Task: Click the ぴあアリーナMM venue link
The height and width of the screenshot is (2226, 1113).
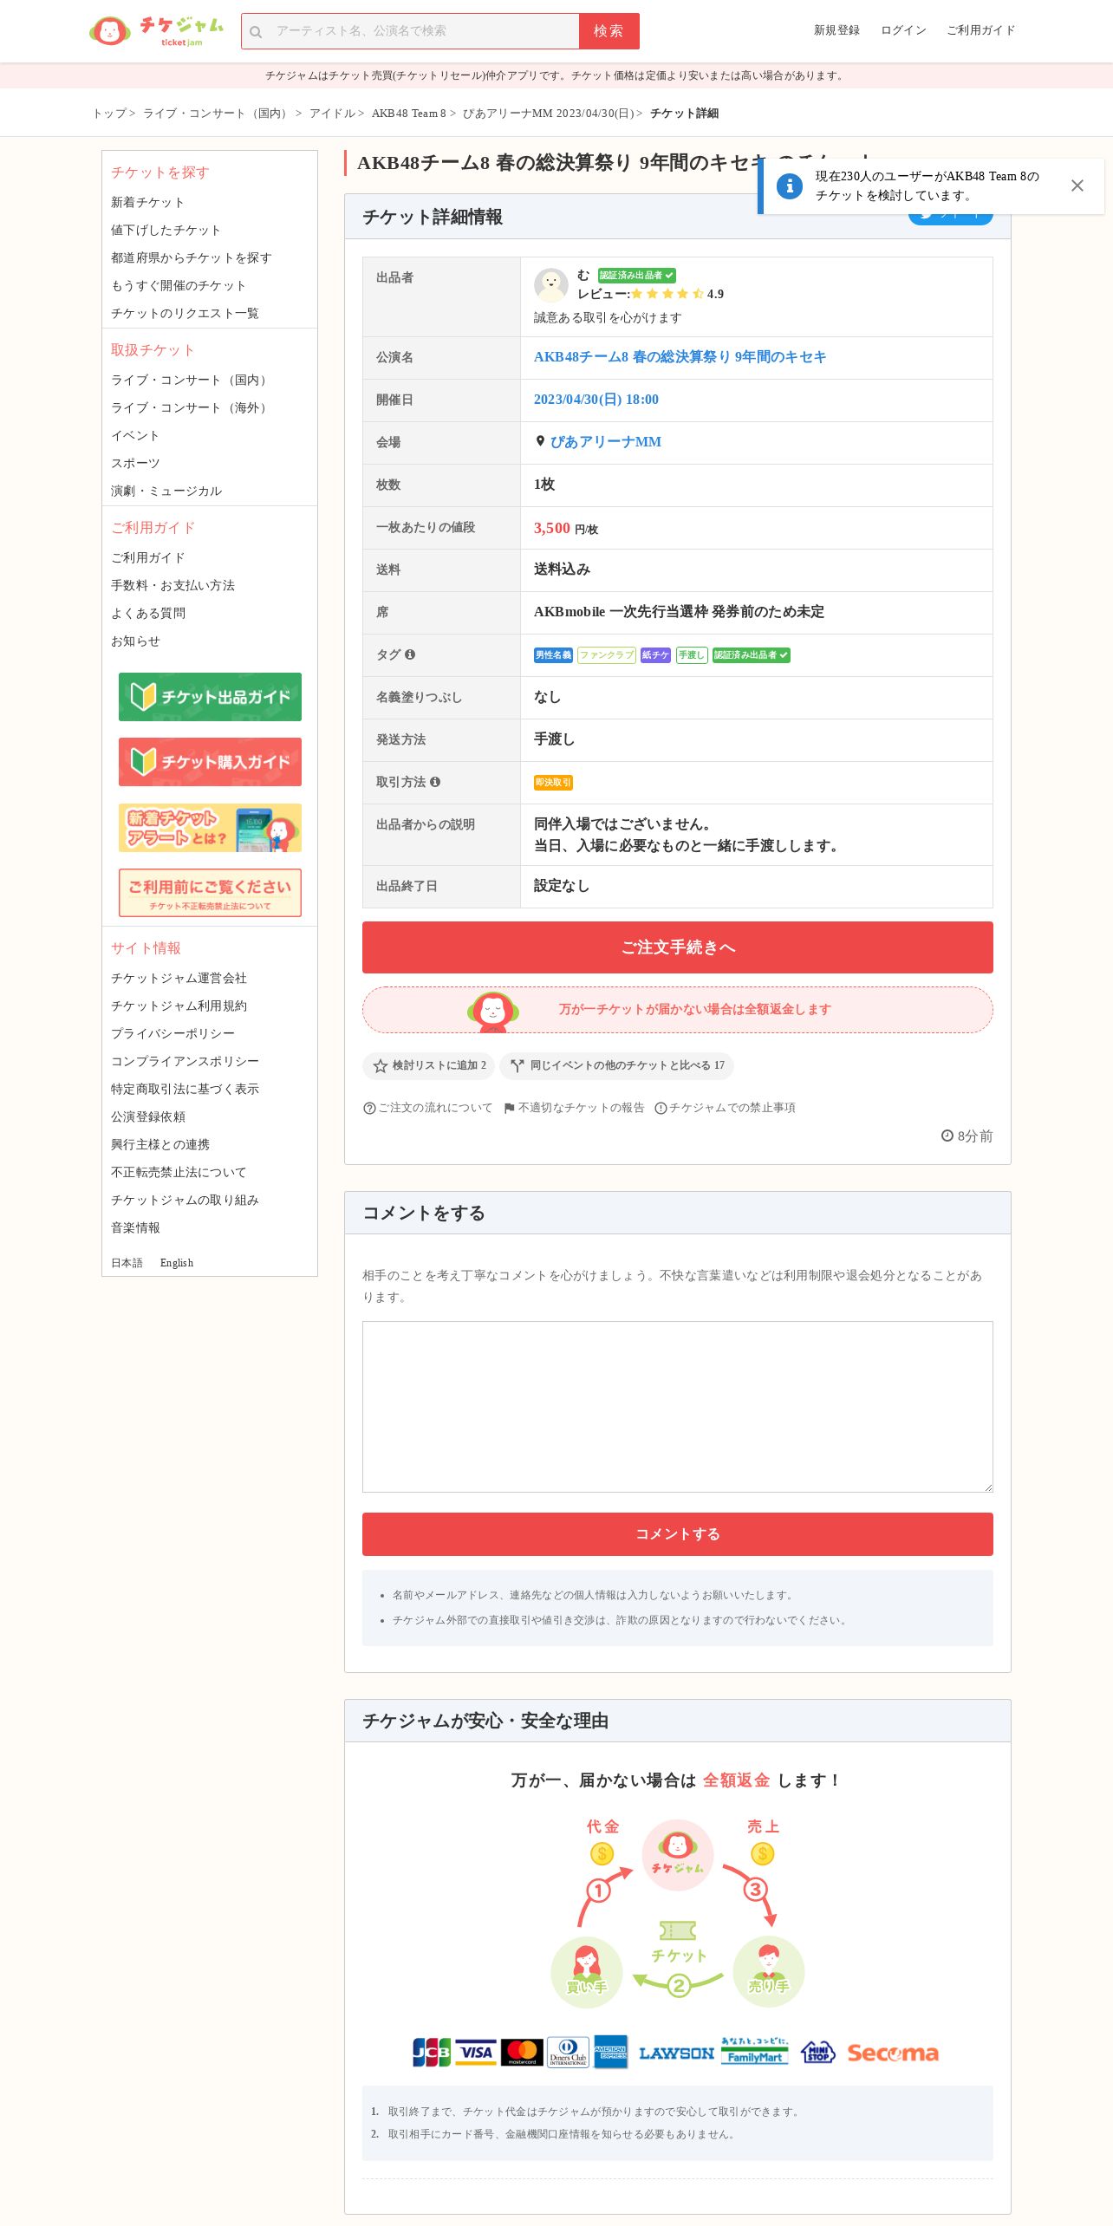Action: tap(605, 442)
